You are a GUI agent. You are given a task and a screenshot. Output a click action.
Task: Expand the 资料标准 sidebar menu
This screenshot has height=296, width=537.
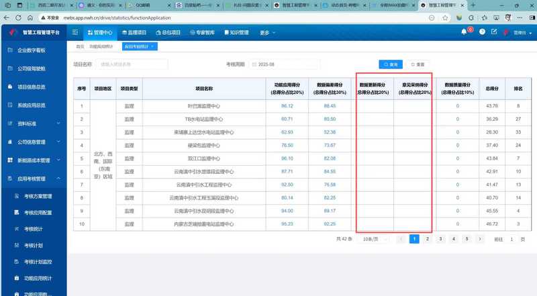pyautogui.click(x=31, y=124)
